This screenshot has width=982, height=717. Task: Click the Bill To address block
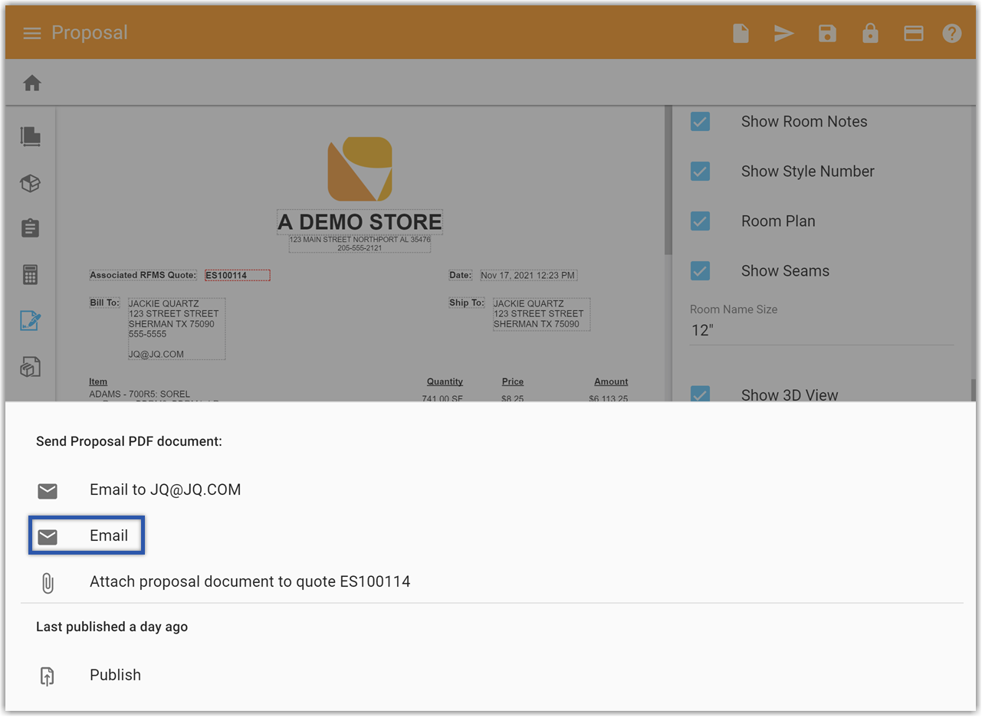click(x=176, y=329)
